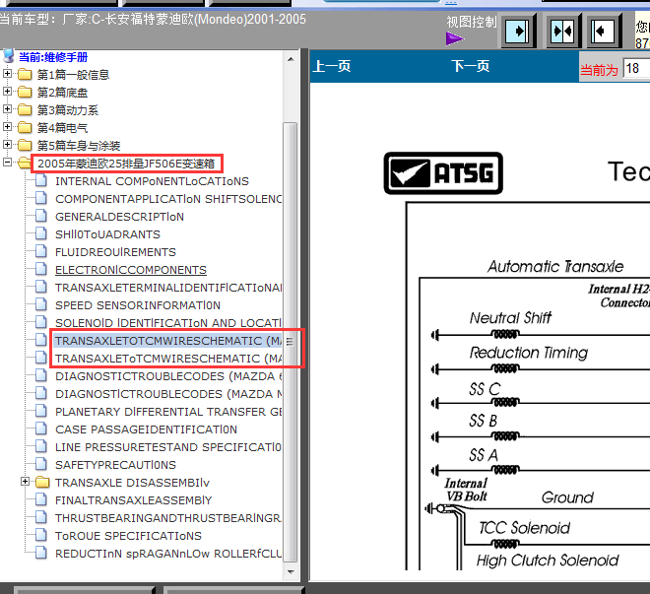This screenshot has height=594, width=650.
Task: Expand the 第2篇底盘 folder
Action: [x=7, y=92]
